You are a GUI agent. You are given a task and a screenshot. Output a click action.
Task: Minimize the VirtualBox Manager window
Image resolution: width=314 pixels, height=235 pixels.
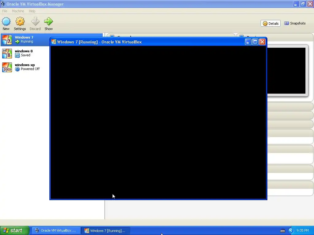pos(296,4)
